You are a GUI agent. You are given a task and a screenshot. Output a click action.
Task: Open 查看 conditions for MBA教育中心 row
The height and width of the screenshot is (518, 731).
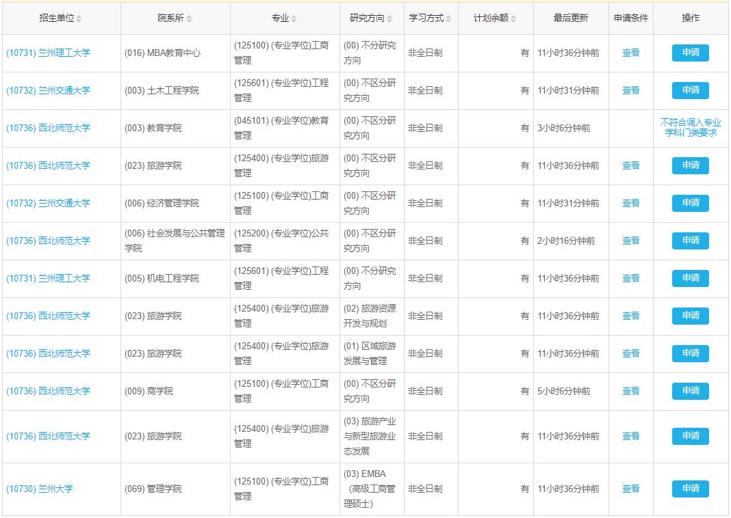pos(631,53)
